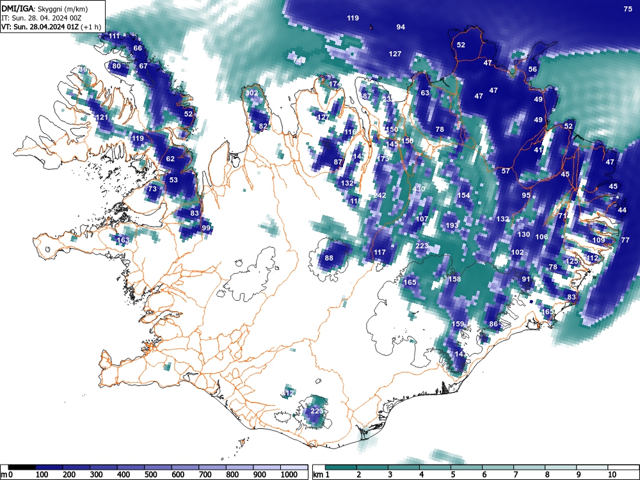This screenshot has width=640, height=480.
Task: Click the visibility value 82
Action: pos(263,127)
